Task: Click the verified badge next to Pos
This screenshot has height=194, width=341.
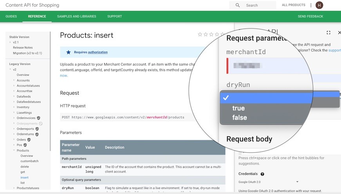Action: [25, 145]
